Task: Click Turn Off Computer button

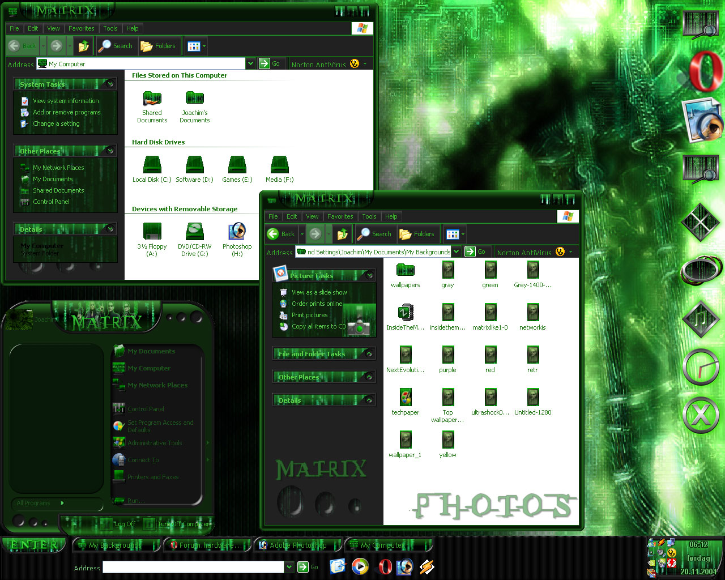Action: click(x=177, y=524)
